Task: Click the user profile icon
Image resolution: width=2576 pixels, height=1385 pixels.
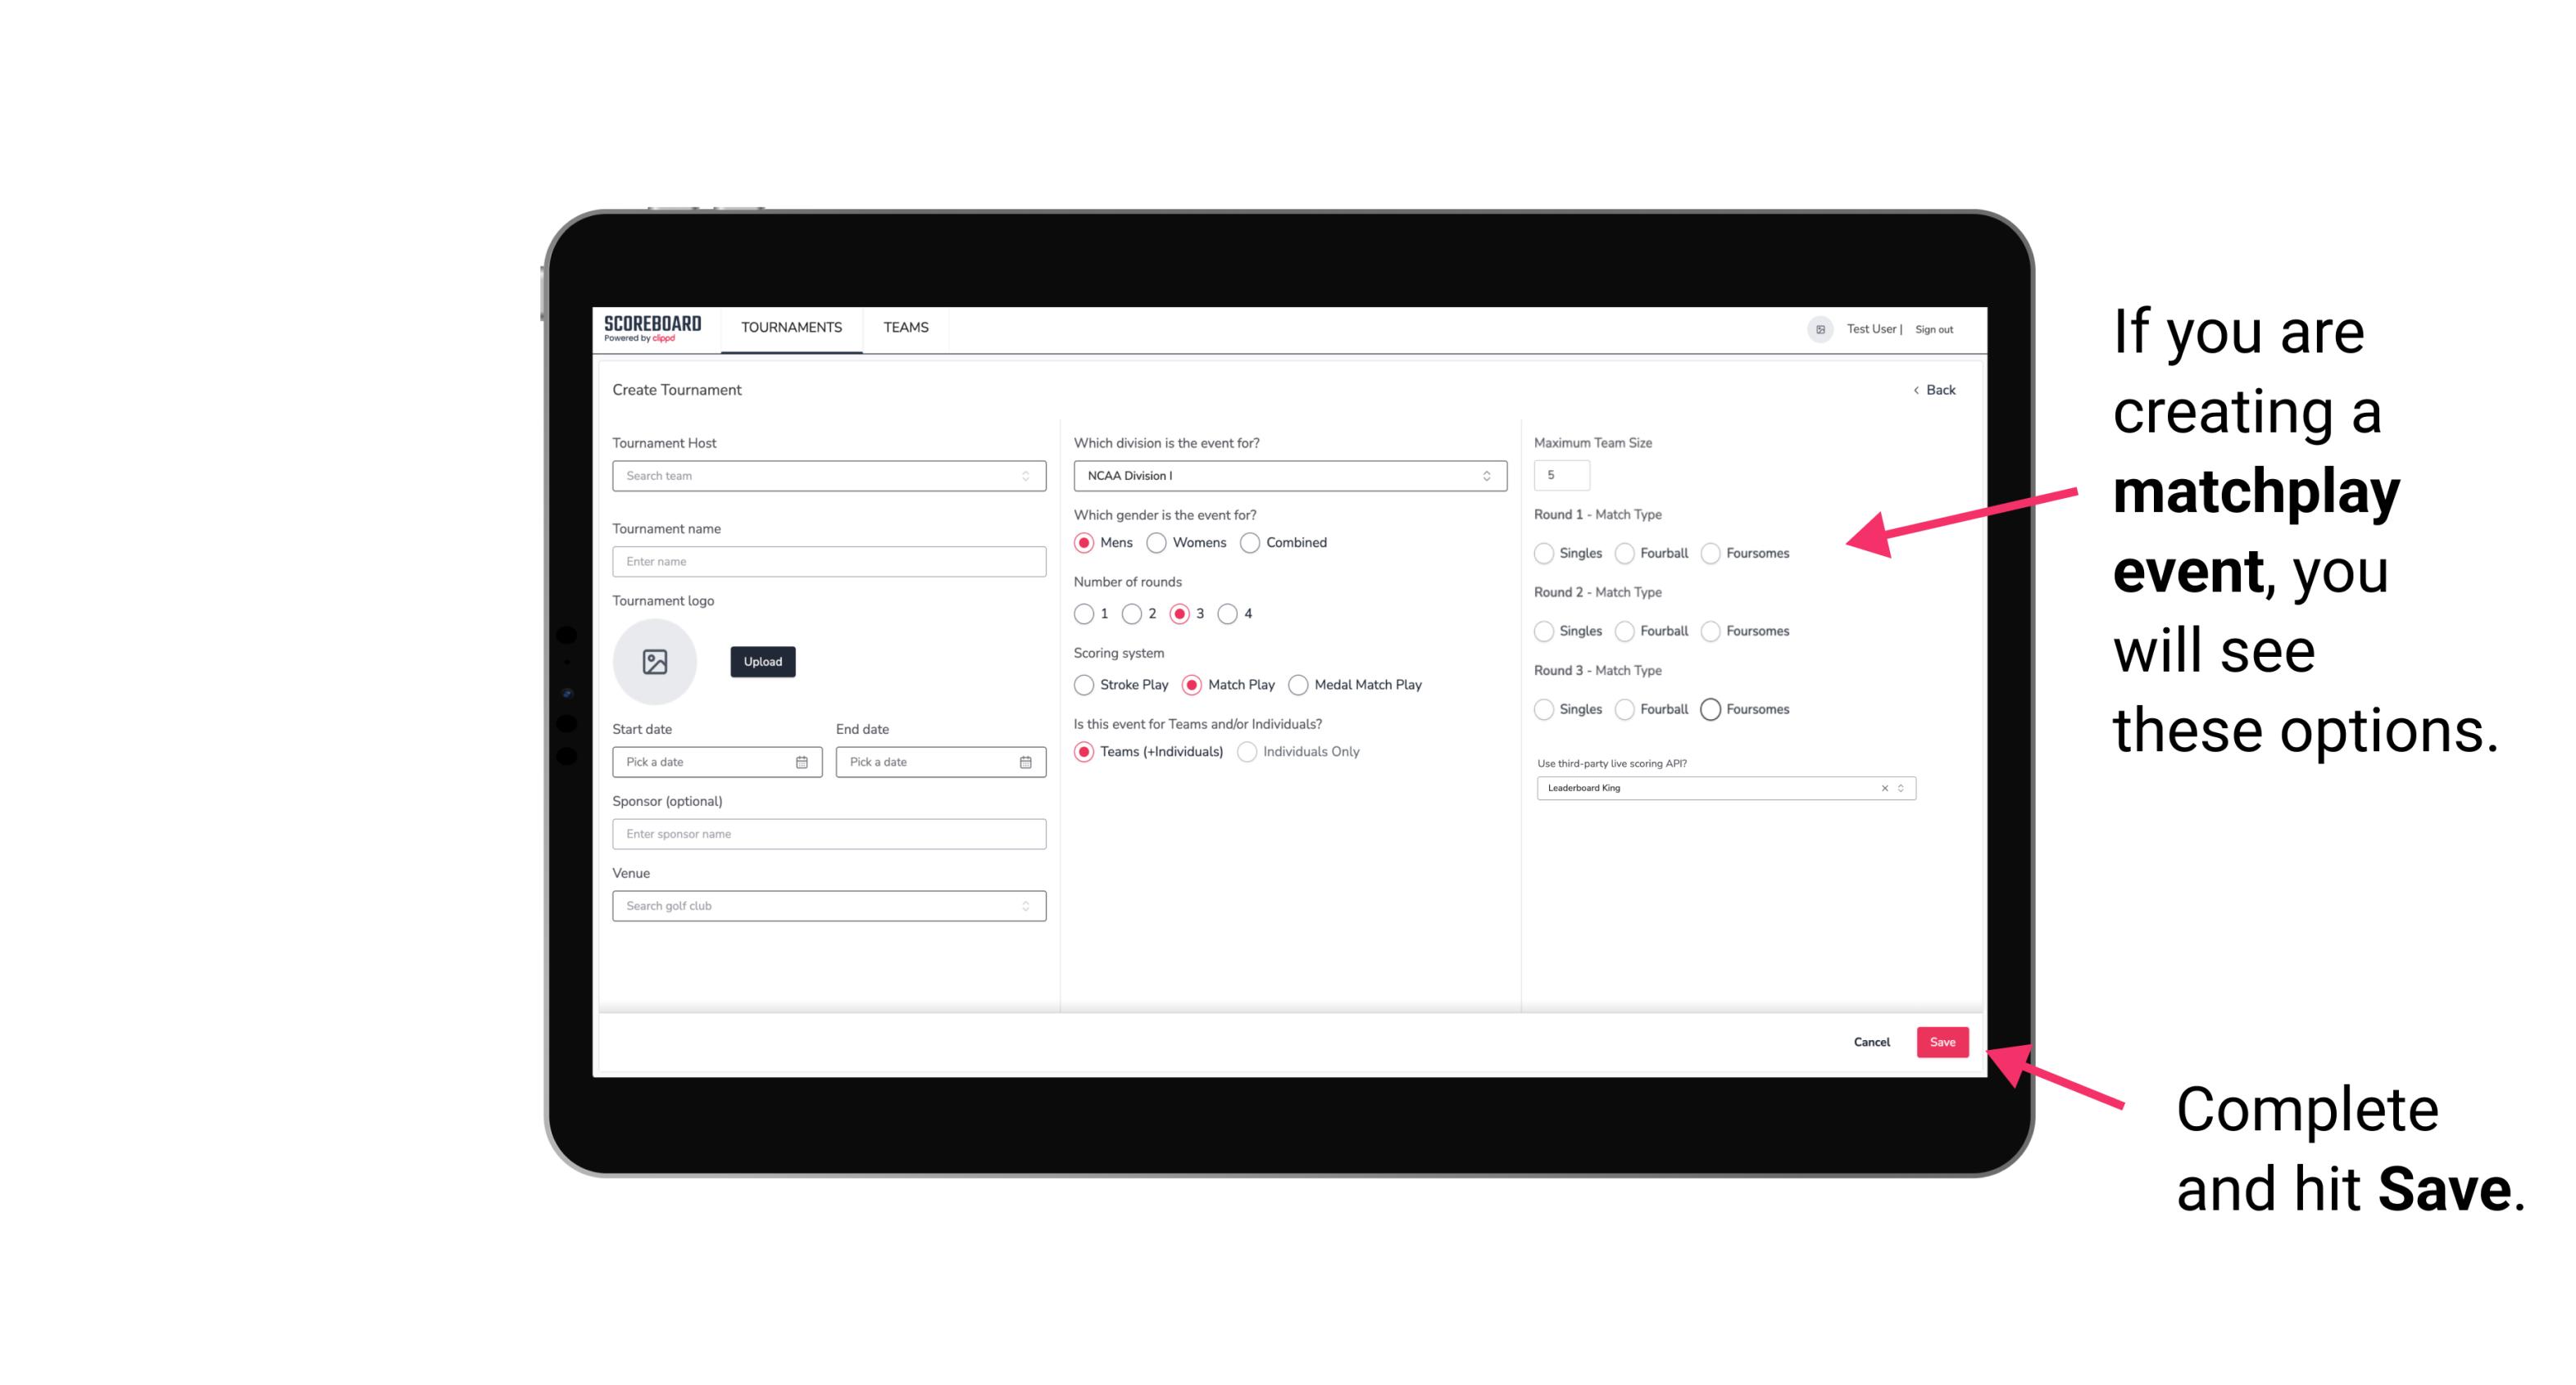Action: 1819,329
